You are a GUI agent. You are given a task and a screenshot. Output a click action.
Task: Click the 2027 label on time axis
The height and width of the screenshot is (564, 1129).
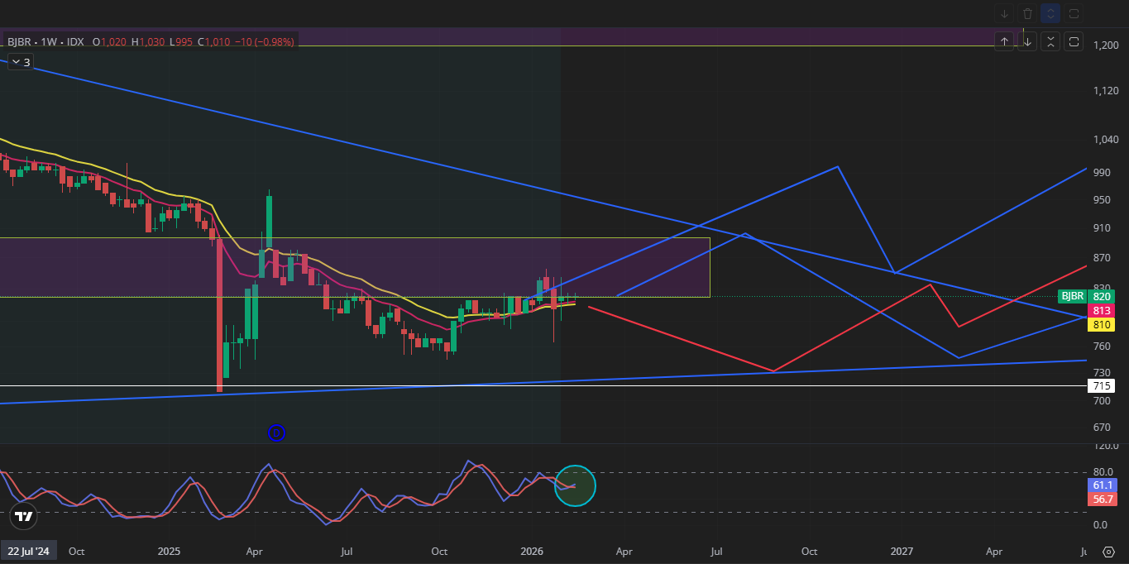click(x=902, y=551)
